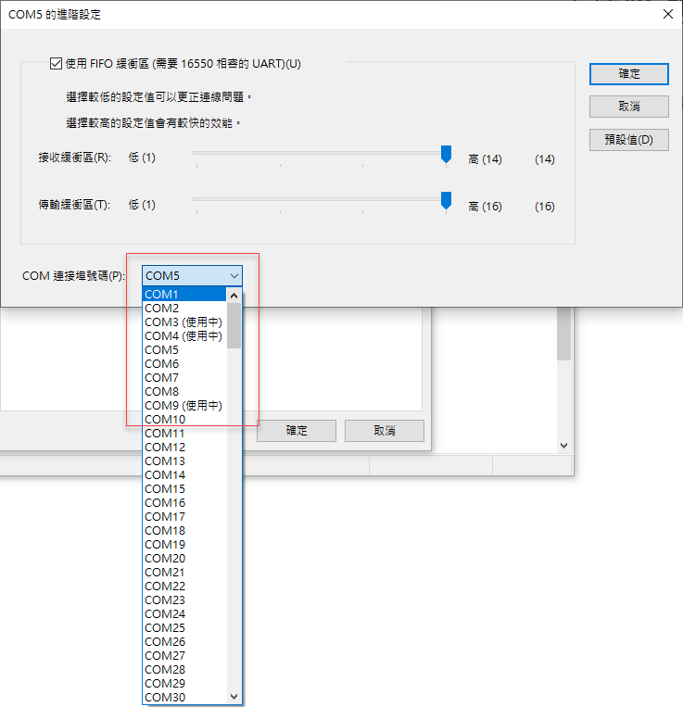
Task: Click the 接收緩衝區 slider handle
Action: [446, 154]
